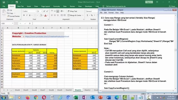This screenshot has height=100, width=178.
Task: Apply percent style format
Action: [92, 15]
